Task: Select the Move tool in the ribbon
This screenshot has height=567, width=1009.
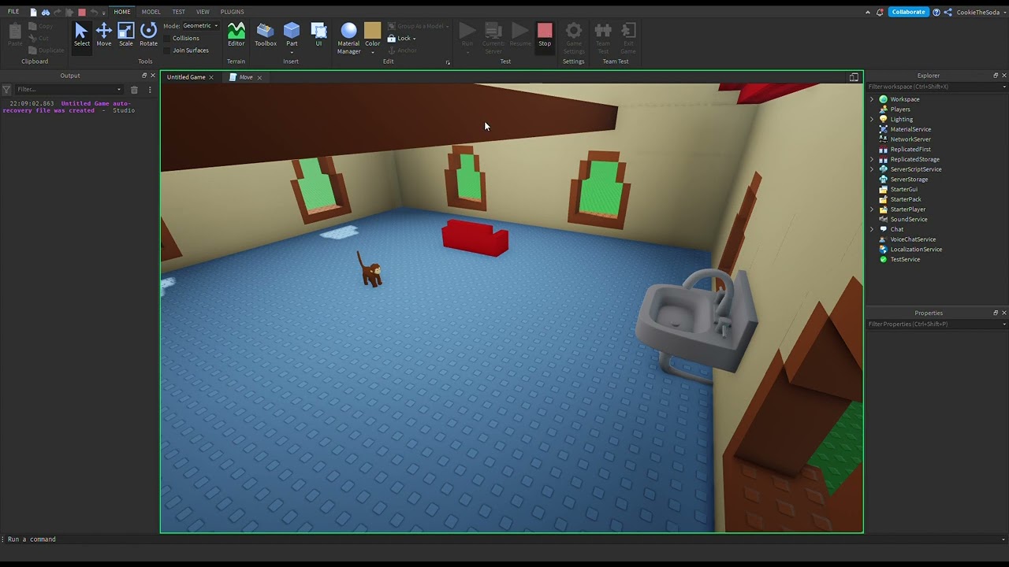Action: 103,34
